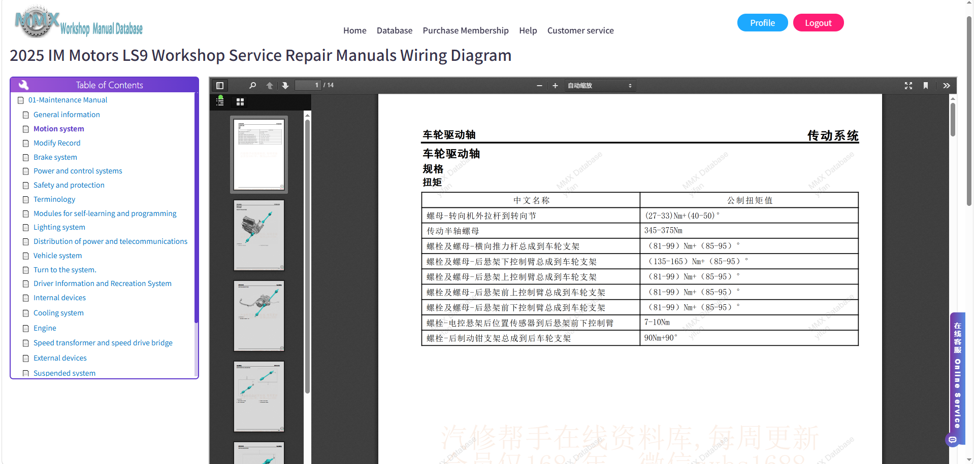Zoom out the PDF view
Image resolution: width=975 pixels, height=464 pixels.
[x=539, y=86]
